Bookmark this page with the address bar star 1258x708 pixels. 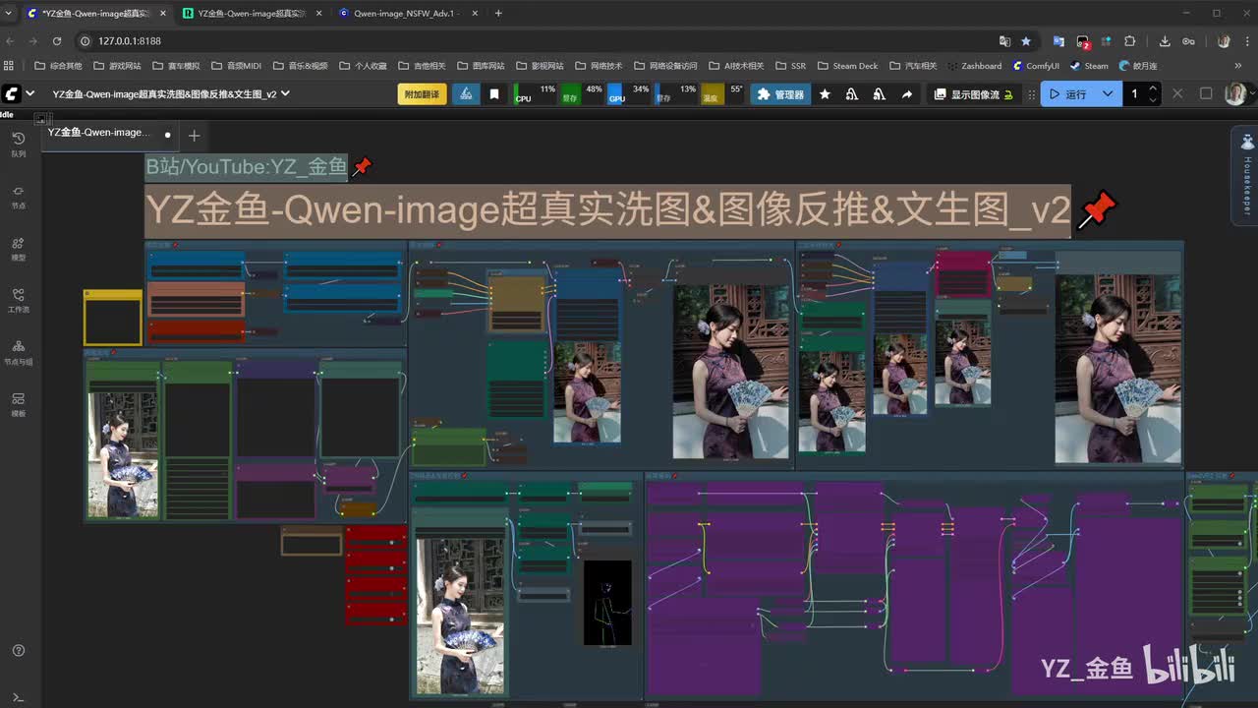pyautogui.click(x=1026, y=41)
